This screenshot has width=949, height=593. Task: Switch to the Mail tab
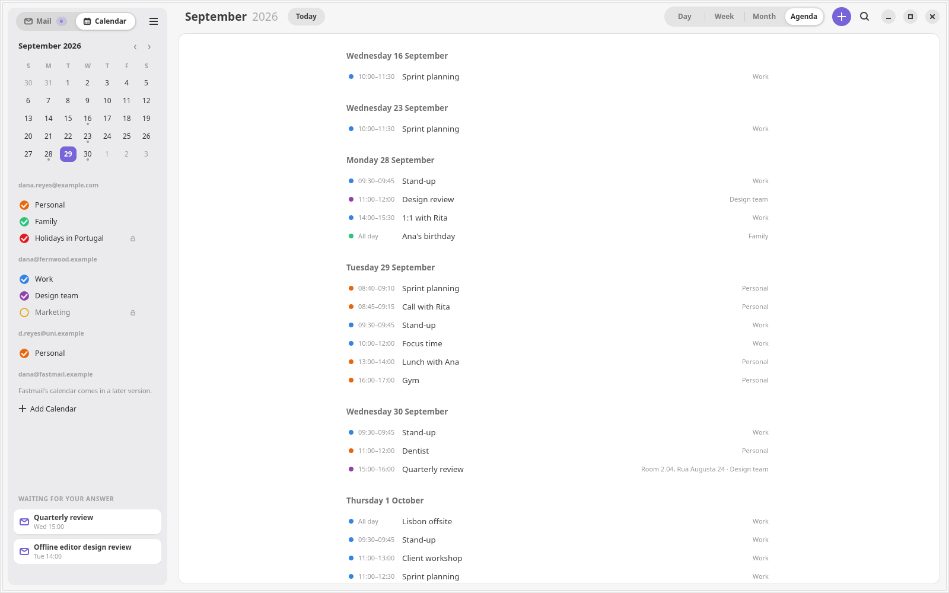(x=44, y=21)
